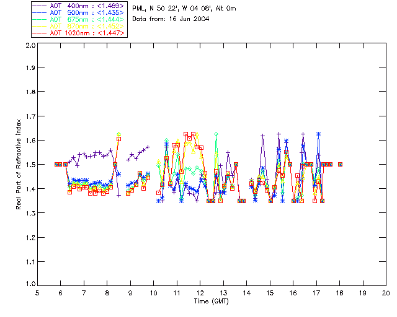
Task: Click the 9 label on the time axis
Action: (x=130, y=293)
